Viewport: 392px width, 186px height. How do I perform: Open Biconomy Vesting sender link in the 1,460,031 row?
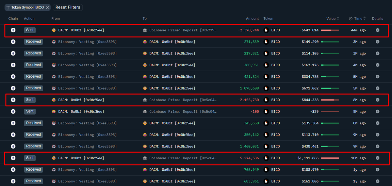(x=87, y=146)
